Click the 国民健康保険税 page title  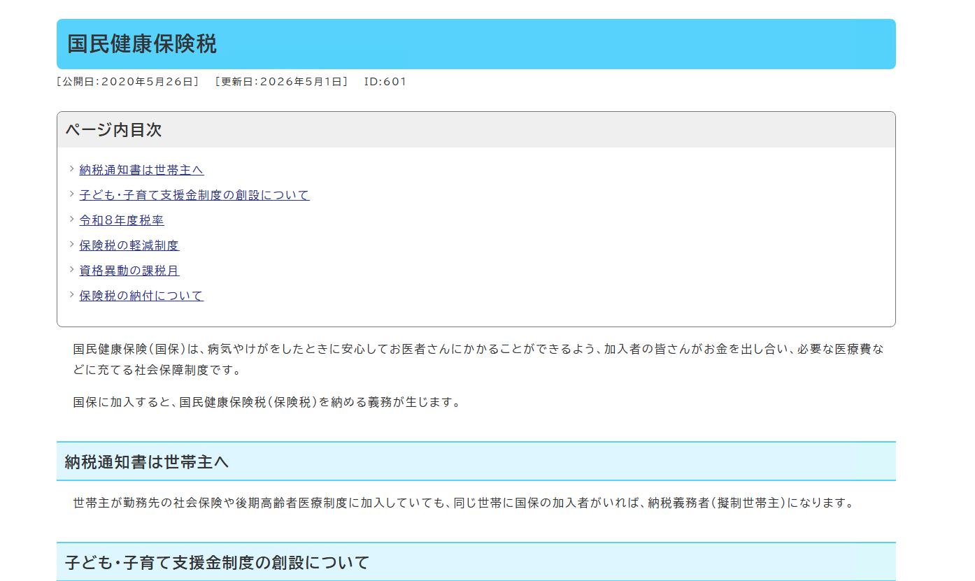pyautogui.click(x=142, y=44)
